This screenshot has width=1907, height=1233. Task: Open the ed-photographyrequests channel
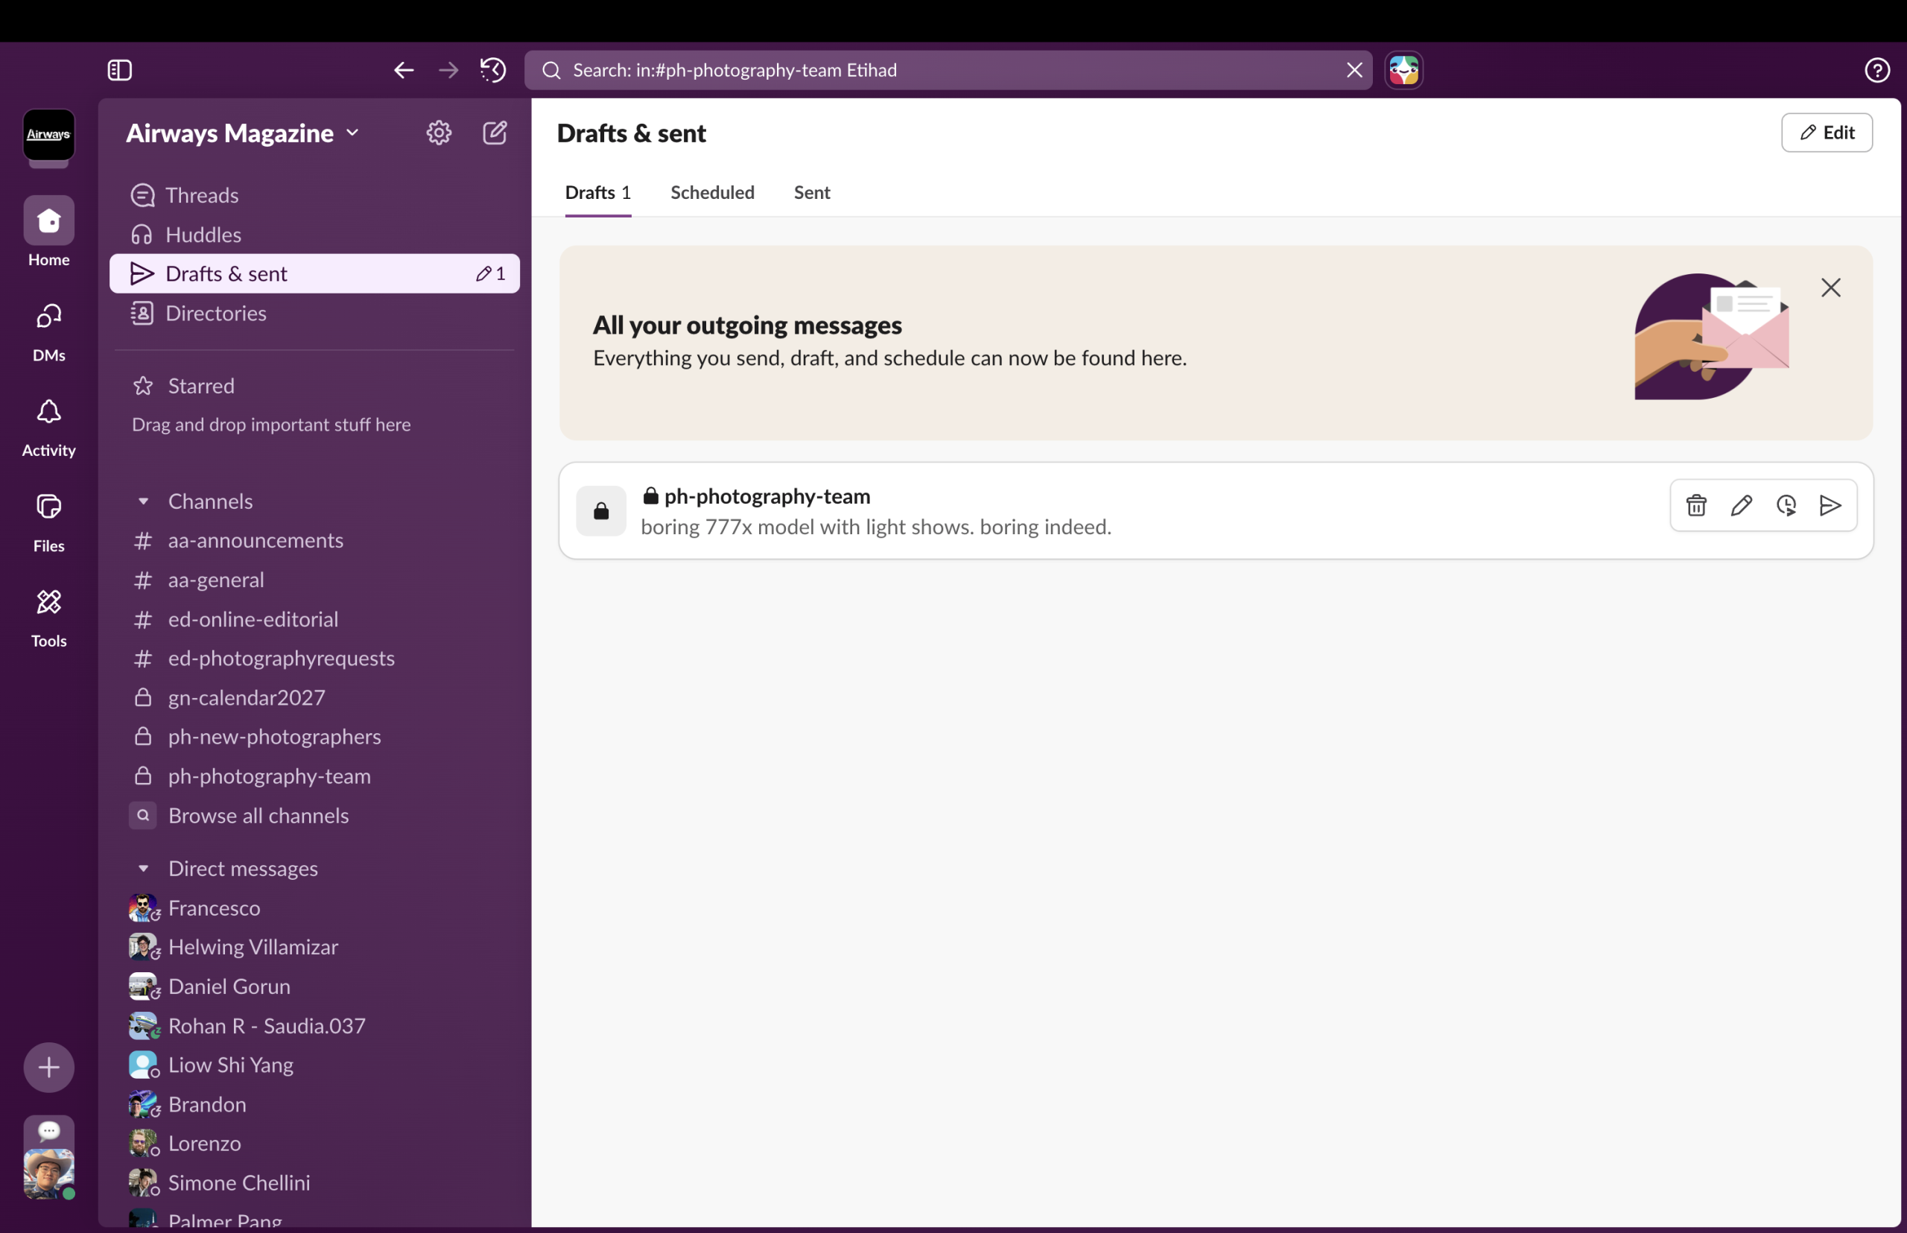pos(280,658)
